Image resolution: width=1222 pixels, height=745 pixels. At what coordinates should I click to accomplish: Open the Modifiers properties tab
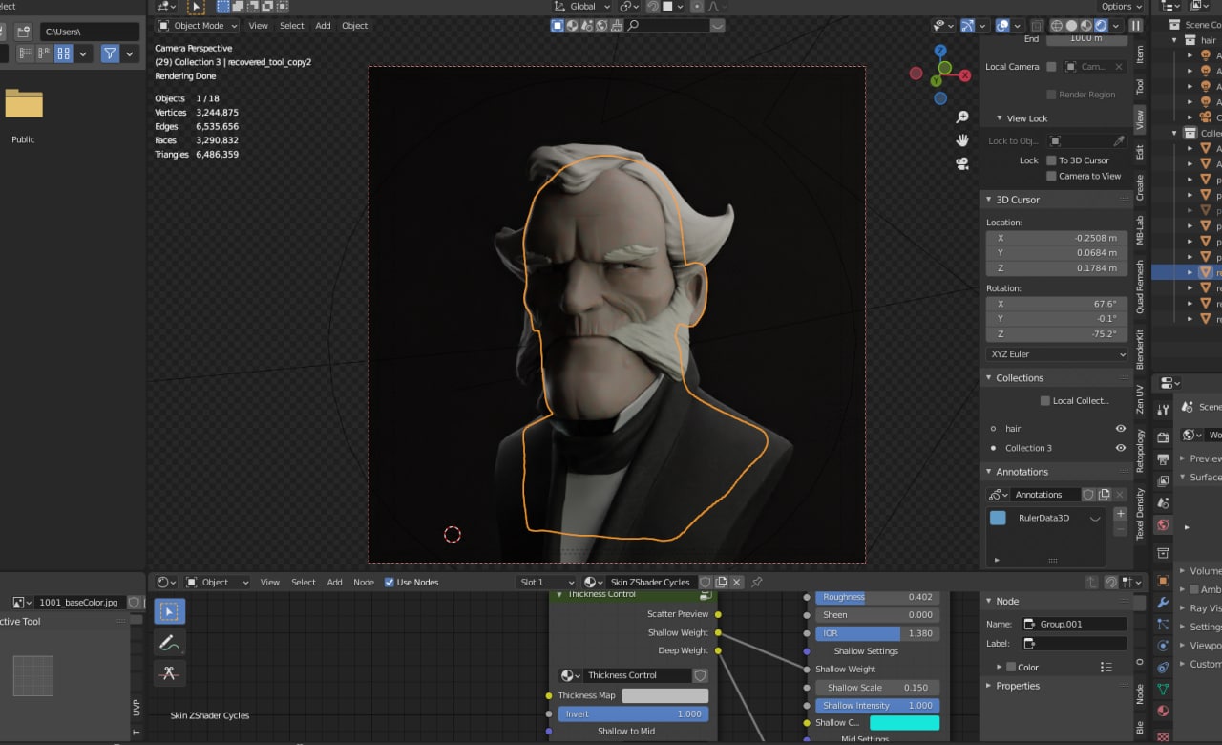pyautogui.click(x=1163, y=603)
